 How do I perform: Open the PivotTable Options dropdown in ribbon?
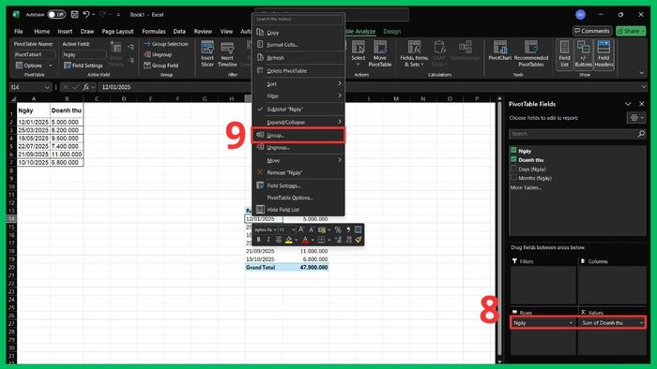tap(51, 66)
